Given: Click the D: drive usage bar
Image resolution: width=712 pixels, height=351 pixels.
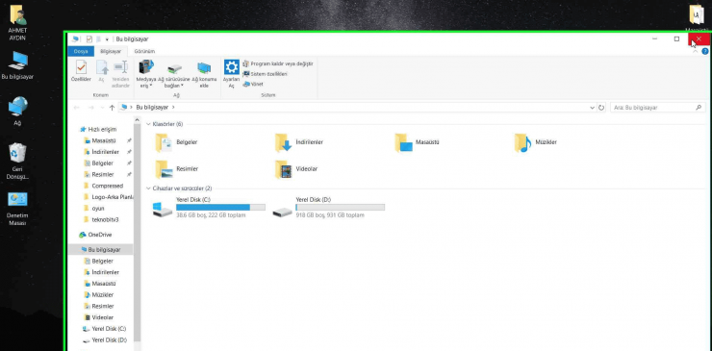Looking at the screenshot, I should pos(340,208).
